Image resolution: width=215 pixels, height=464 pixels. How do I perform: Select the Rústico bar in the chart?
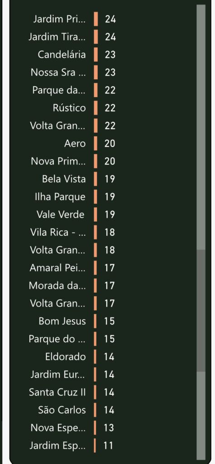click(x=96, y=108)
